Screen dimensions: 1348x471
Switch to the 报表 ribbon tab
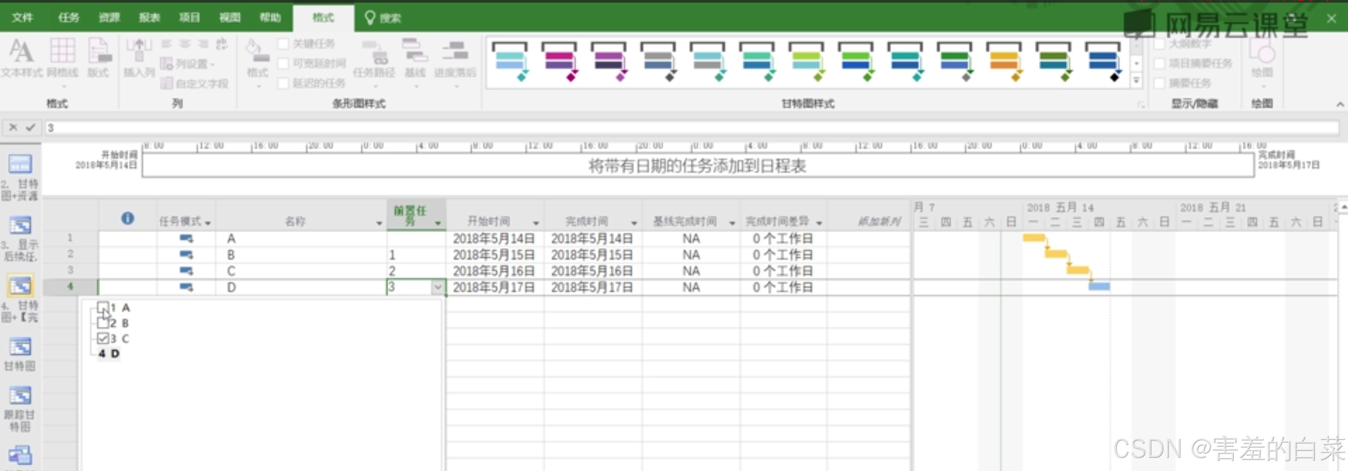click(149, 18)
